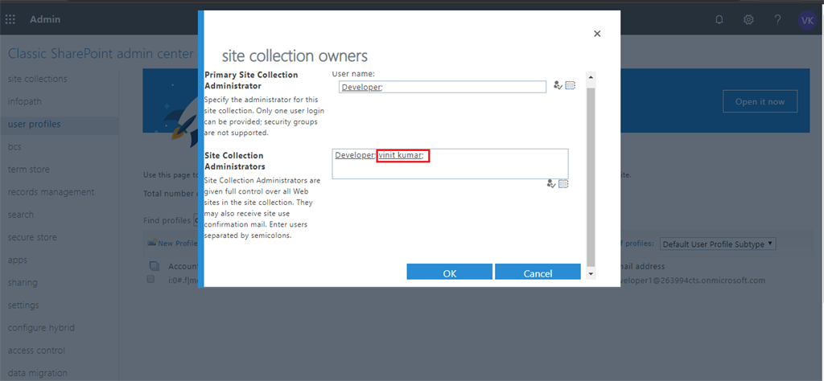Image resolution: width=824 pixels, height=381 pixels.
Task: Go to site collections in sidebar
Action: pos(37,79)
